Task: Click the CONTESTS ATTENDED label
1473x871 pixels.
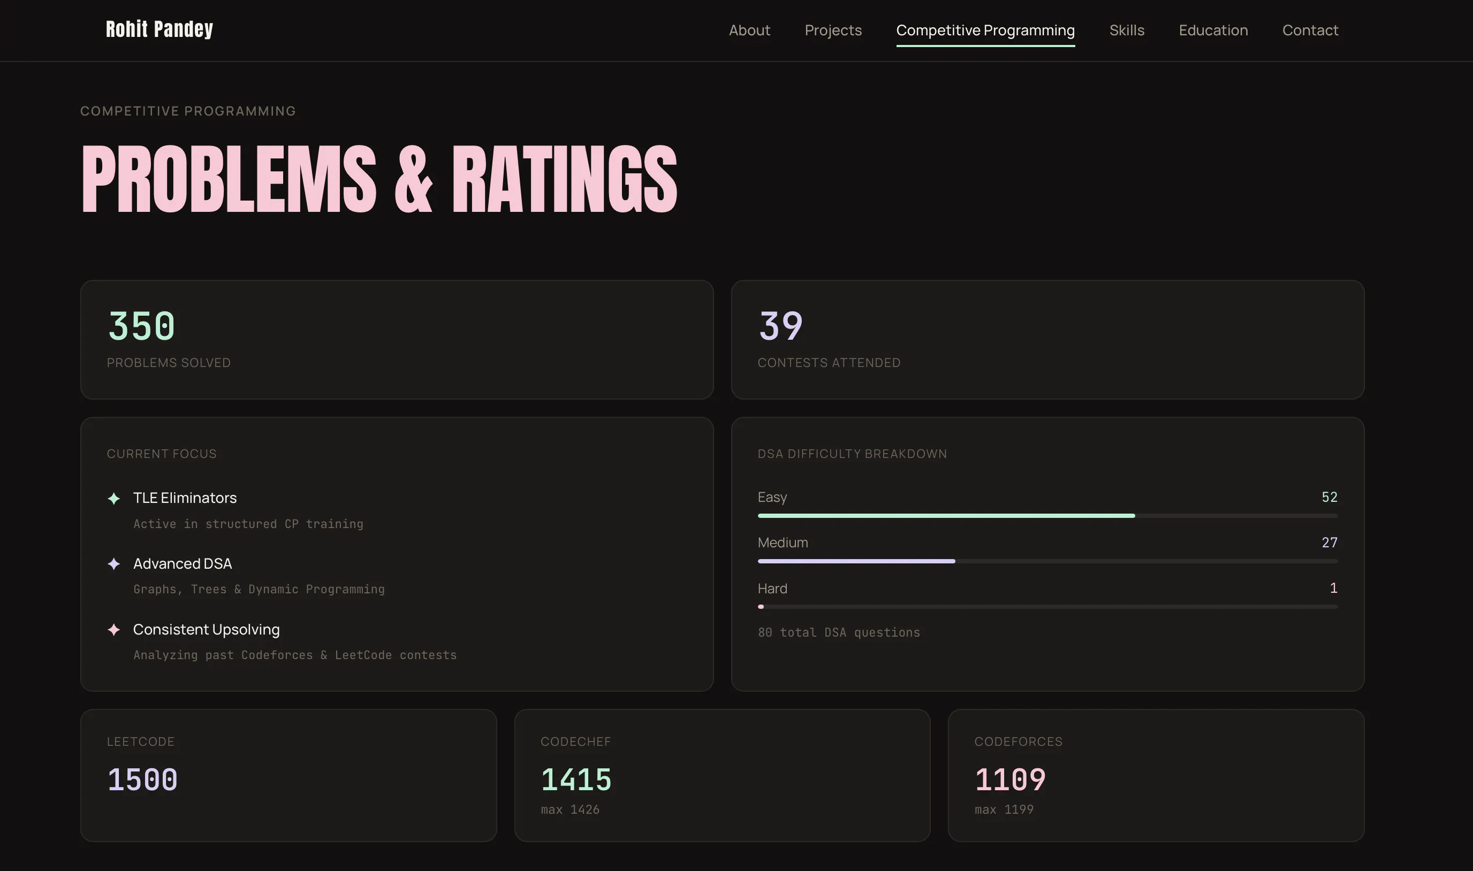Action: click(x=829, y=363)
